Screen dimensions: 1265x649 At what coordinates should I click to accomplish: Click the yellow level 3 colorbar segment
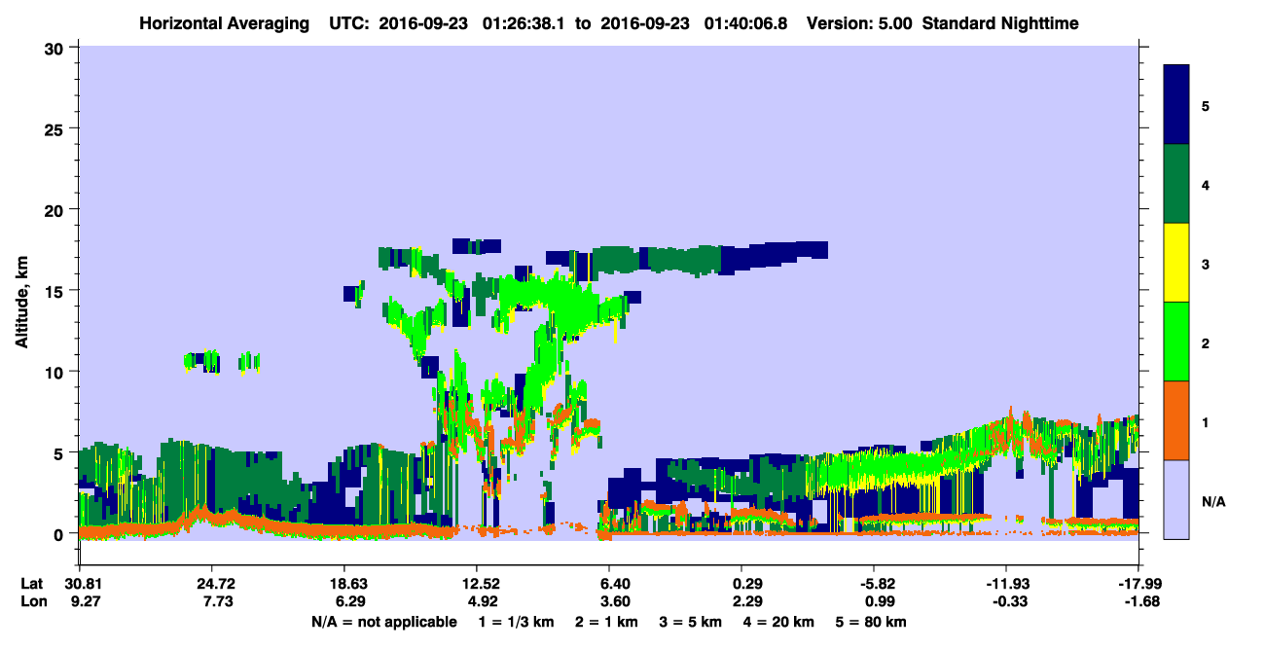(1176, 263)
